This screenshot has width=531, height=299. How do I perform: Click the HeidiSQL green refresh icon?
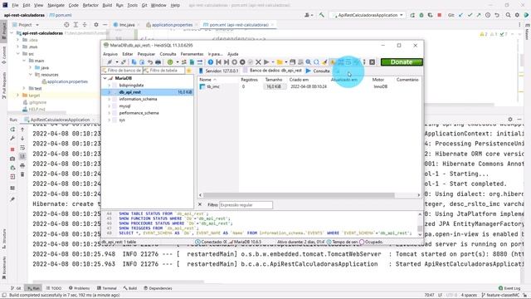click(x=170, y=62)
